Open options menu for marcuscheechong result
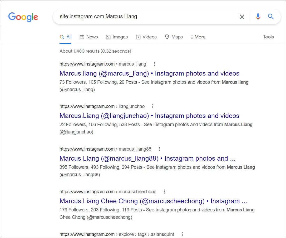This screenshot has height=238, width=286. 165,191
